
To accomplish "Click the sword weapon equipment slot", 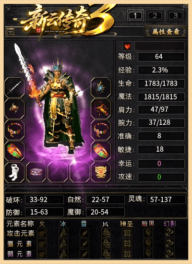I will (14, 87).
